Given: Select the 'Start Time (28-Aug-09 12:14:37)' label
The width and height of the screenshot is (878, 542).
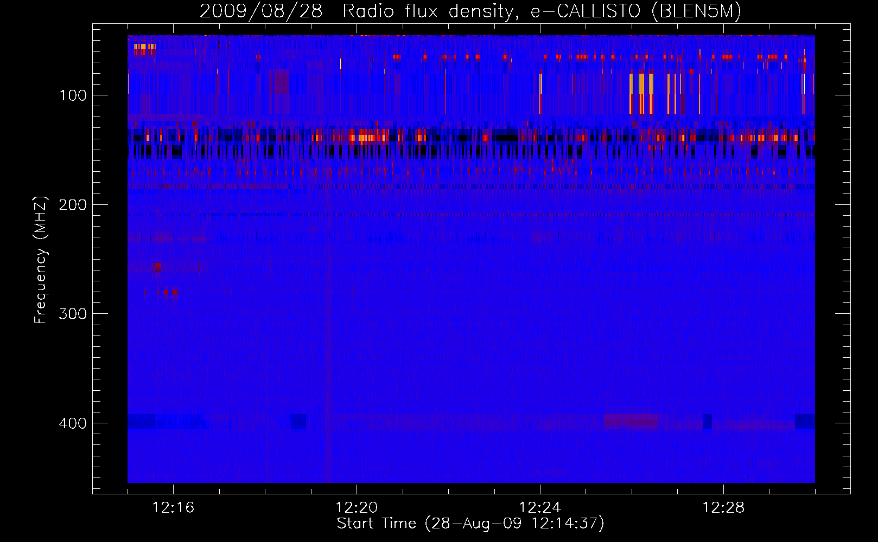Looking at the screenshot, I should tap(470, 524).
